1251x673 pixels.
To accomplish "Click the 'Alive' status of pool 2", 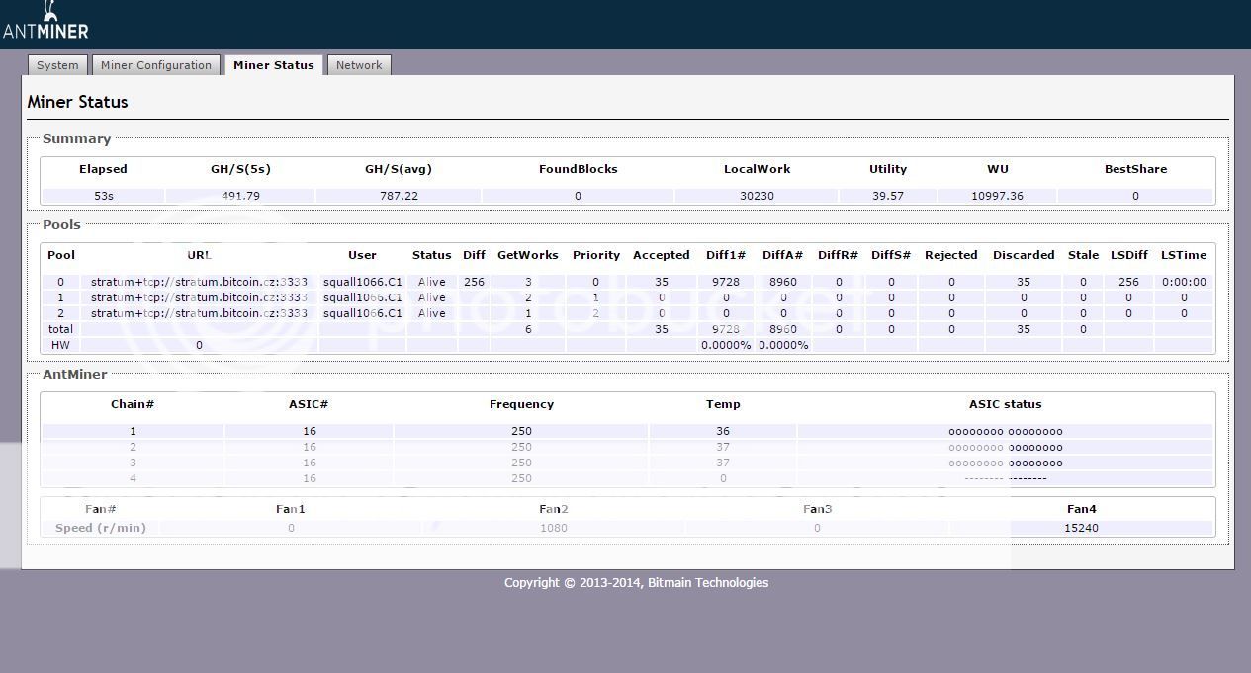I will pos(431,313).
